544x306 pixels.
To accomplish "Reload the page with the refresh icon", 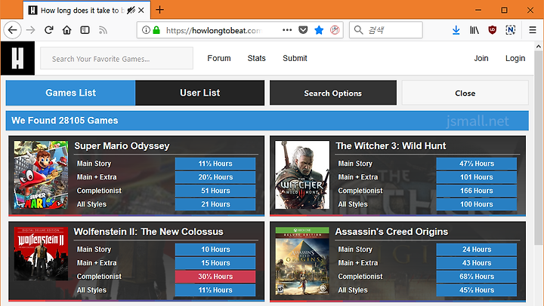I will point(49,30).
